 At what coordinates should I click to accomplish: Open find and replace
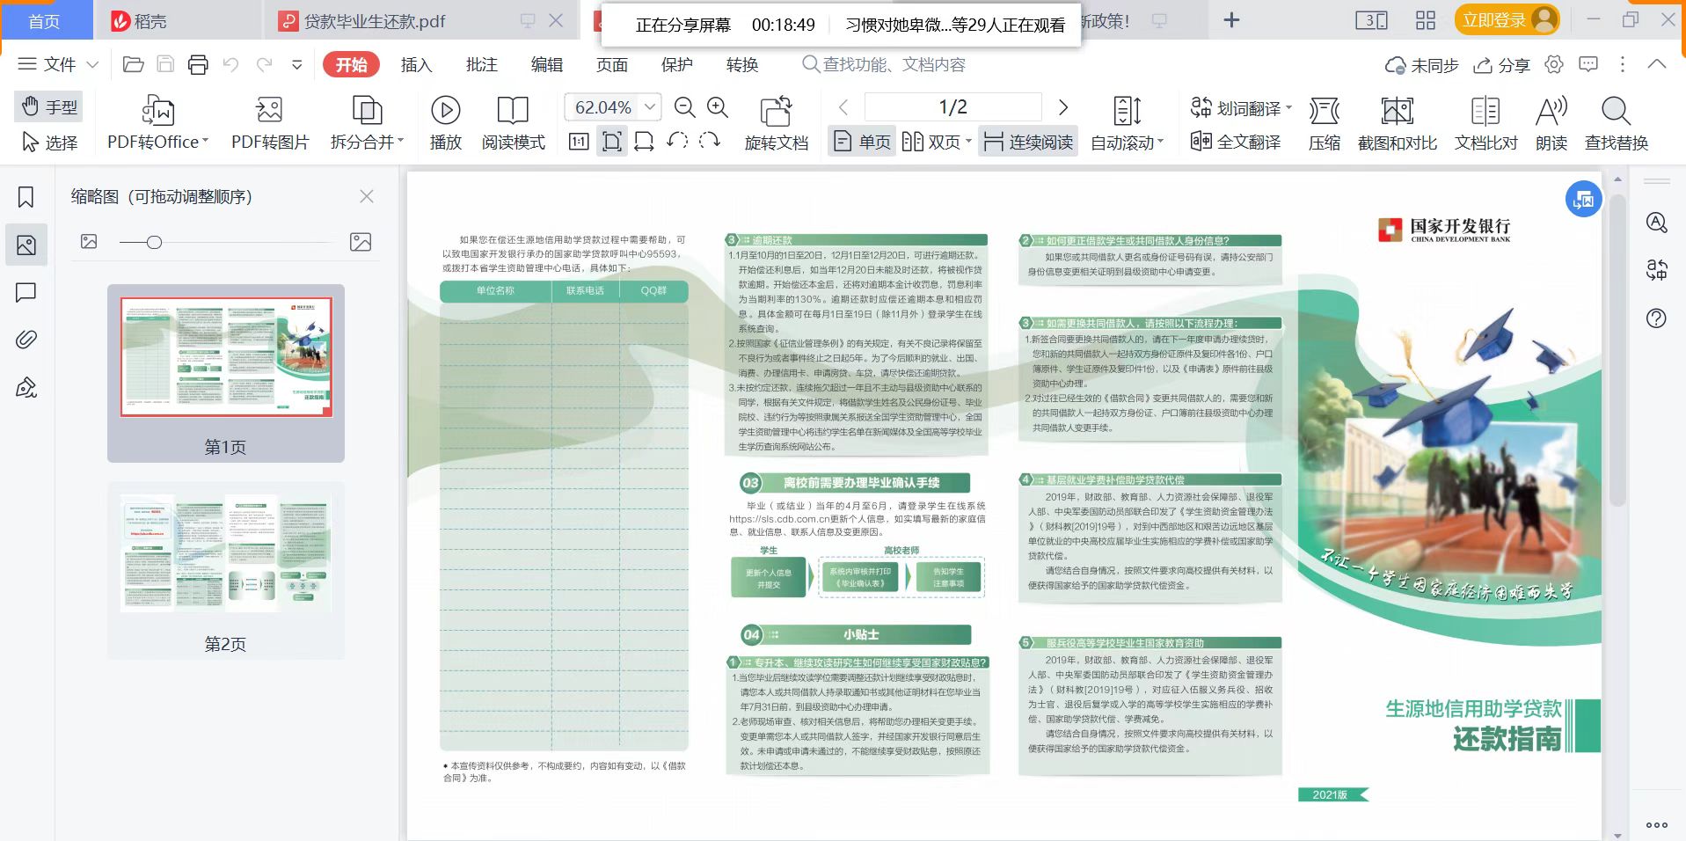point(1616,123)
